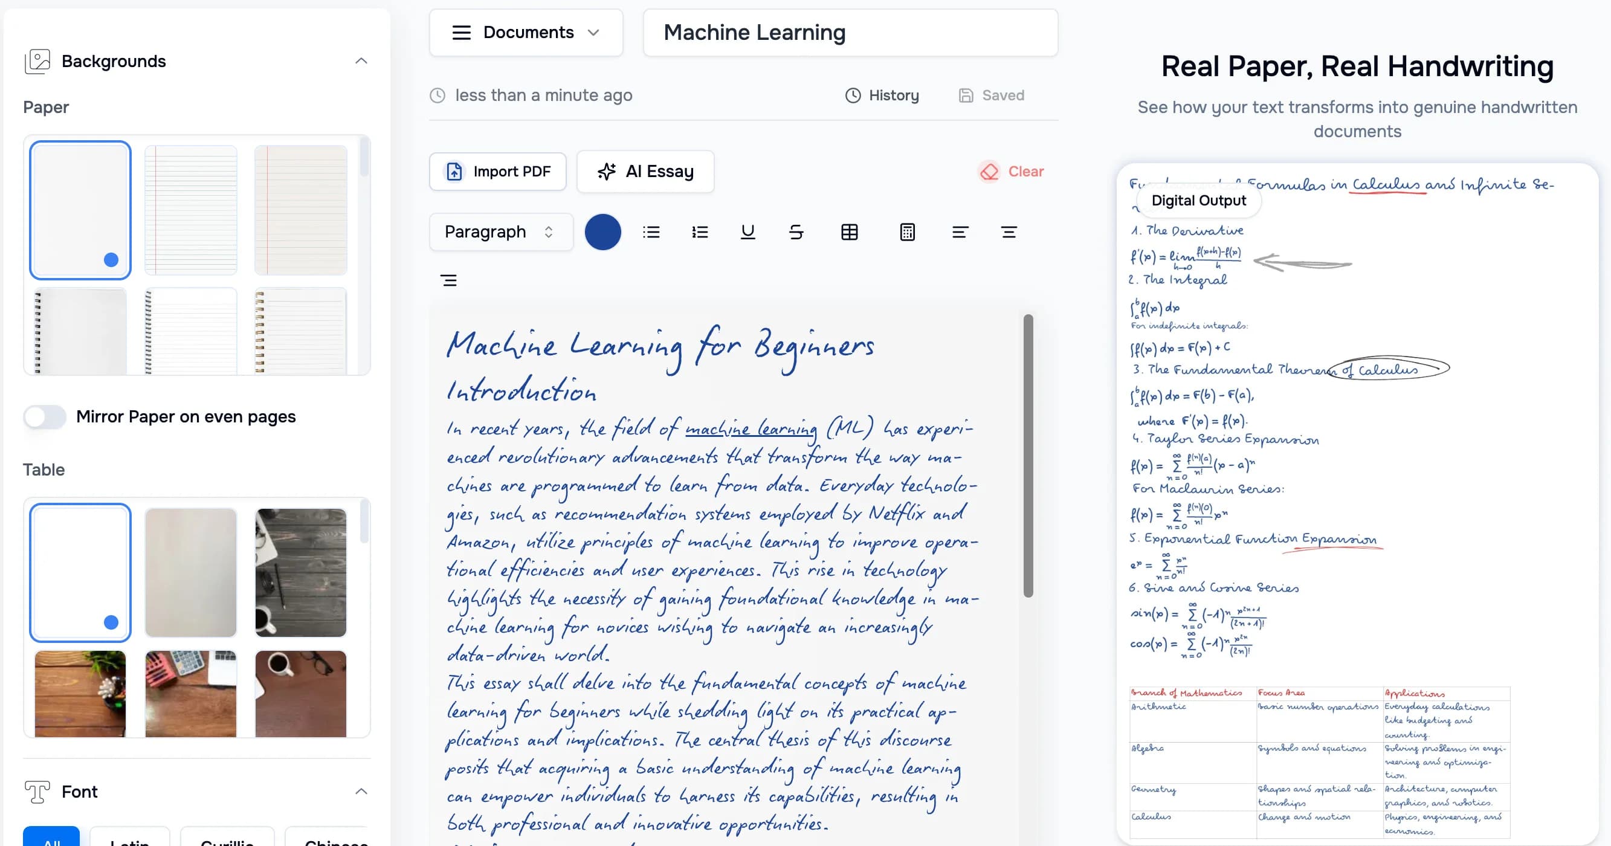1611x846 pixels.
Task: Click the Saved disk icon
Action: [x=966, y=95]
